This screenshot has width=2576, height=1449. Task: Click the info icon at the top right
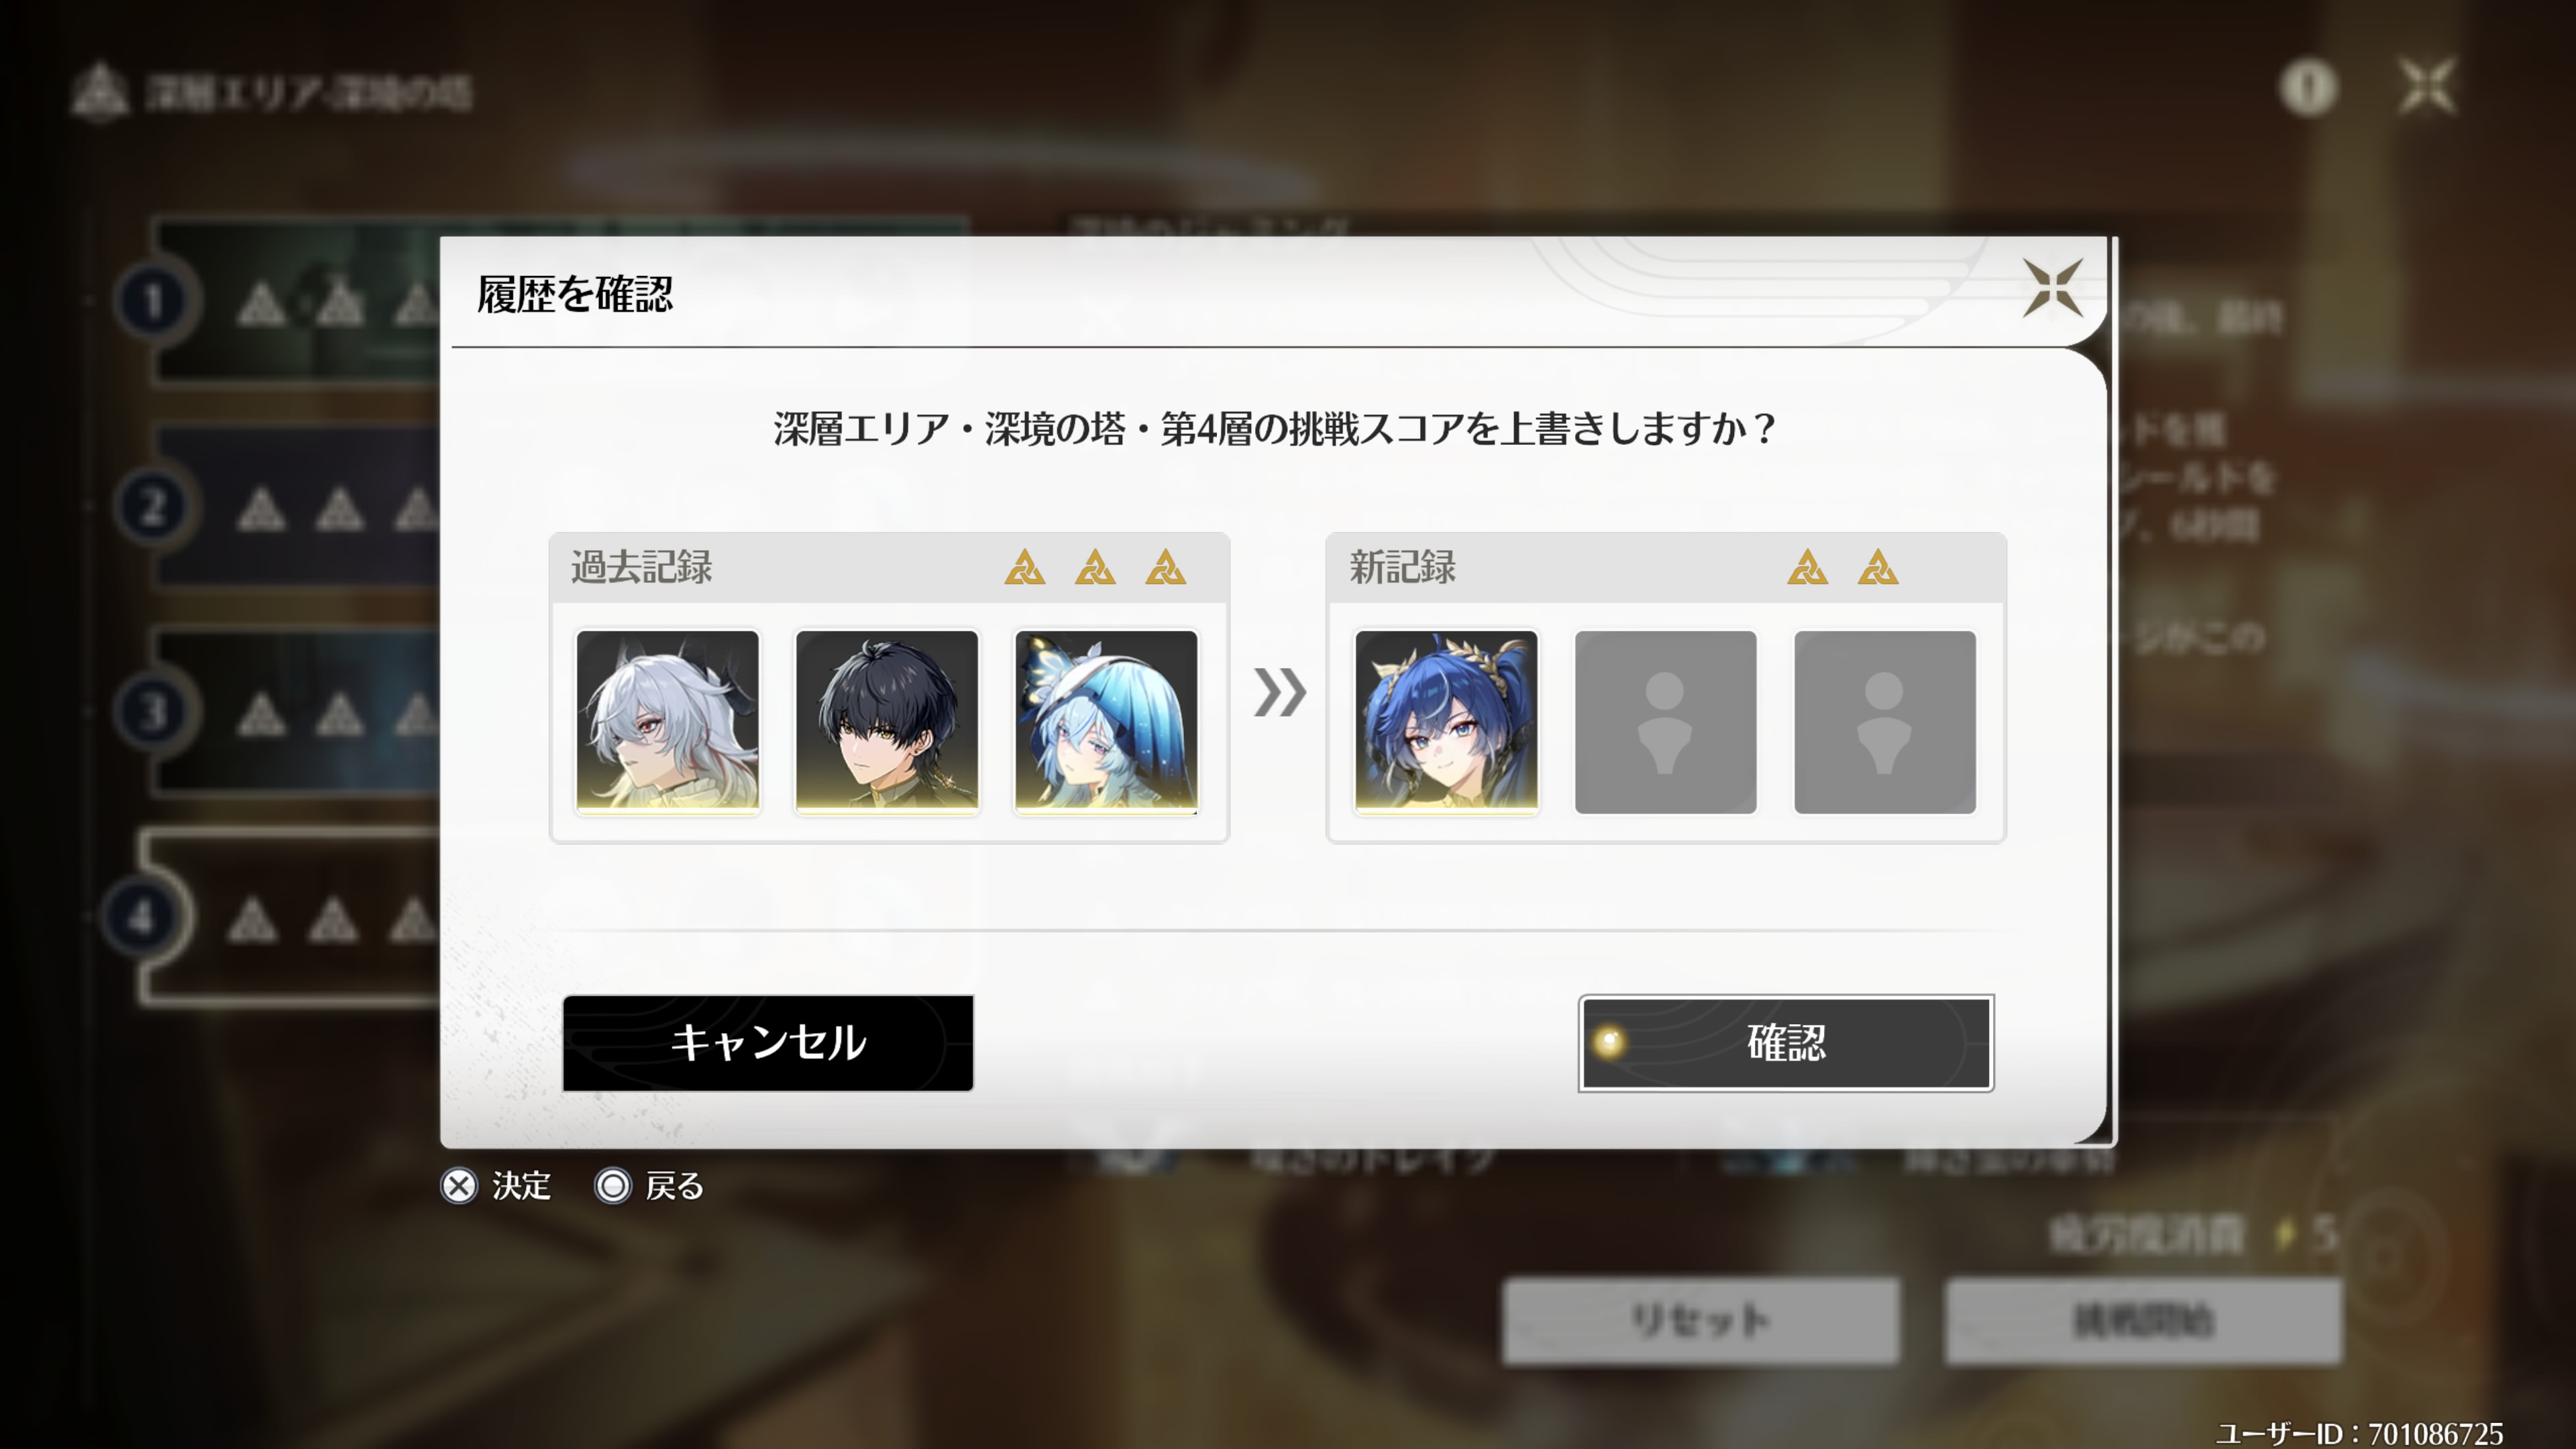coord(2308,88)
